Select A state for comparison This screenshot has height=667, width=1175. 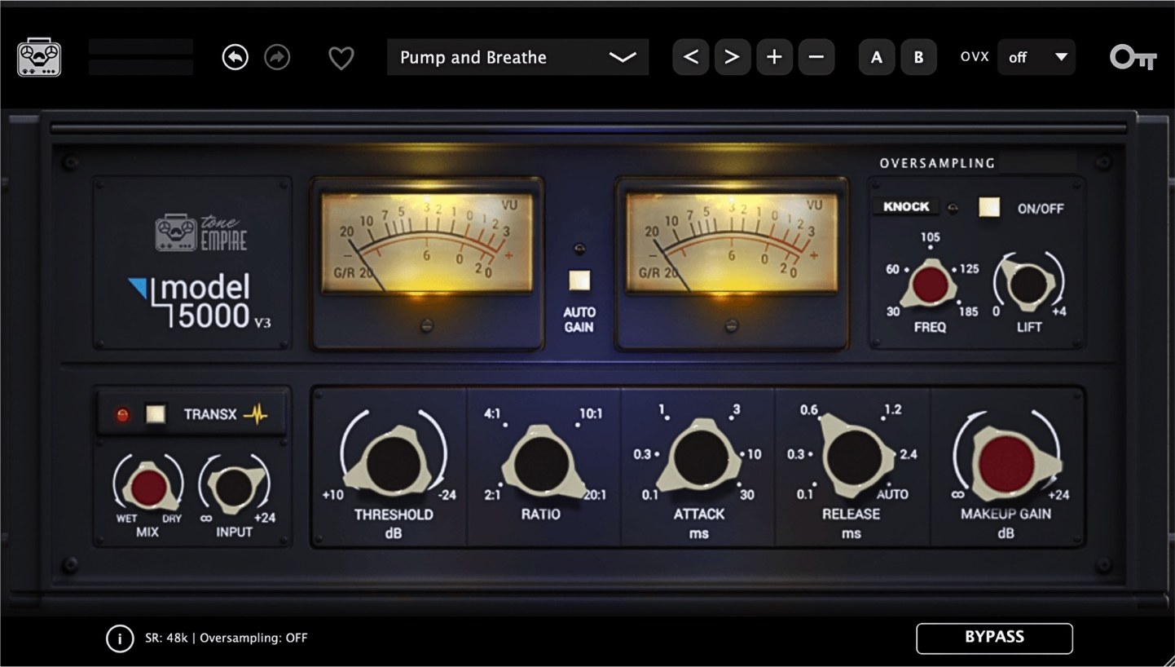point(877,57)
